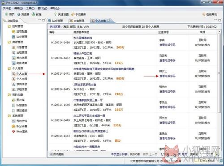Go to previous page via 上一页
224x166 pixels.
(x=154, y=154)
